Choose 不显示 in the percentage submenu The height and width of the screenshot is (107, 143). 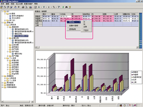[x=86, y=30]
